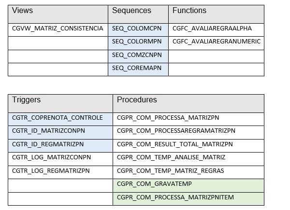The height and width of the screenshot is (210, 290).
Task: Click the Functions column header
Action: pos(189,11)
